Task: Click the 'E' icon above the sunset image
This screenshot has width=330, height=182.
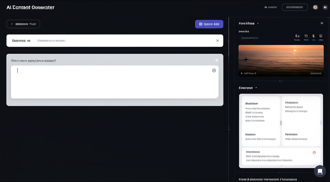Action: click(314, 36)
